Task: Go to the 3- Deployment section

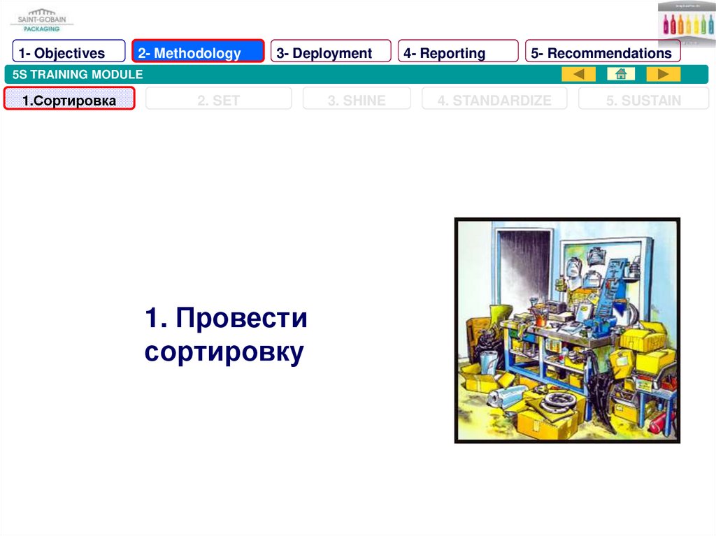Action: point(331,52)
